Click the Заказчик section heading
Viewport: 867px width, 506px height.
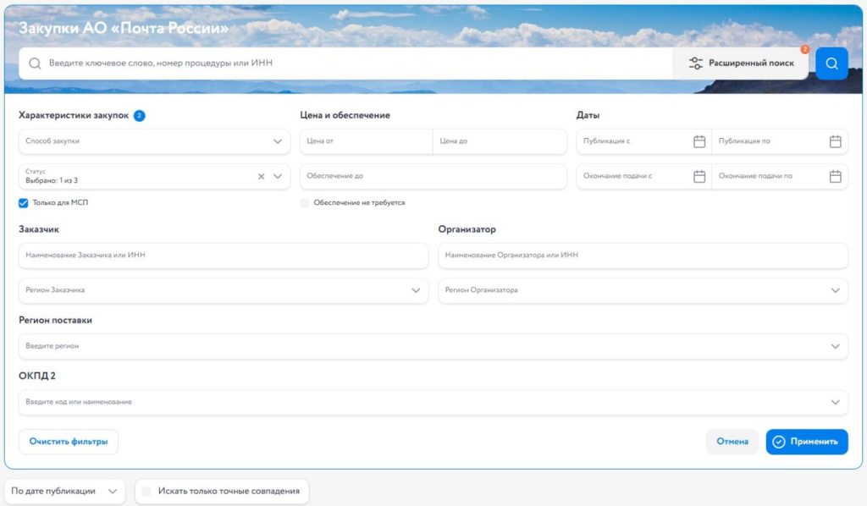tap(39, 229)
